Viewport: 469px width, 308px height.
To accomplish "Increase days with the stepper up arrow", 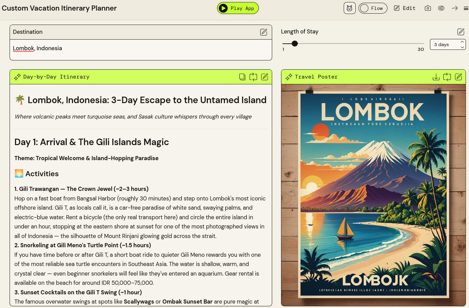I will 462,42.
